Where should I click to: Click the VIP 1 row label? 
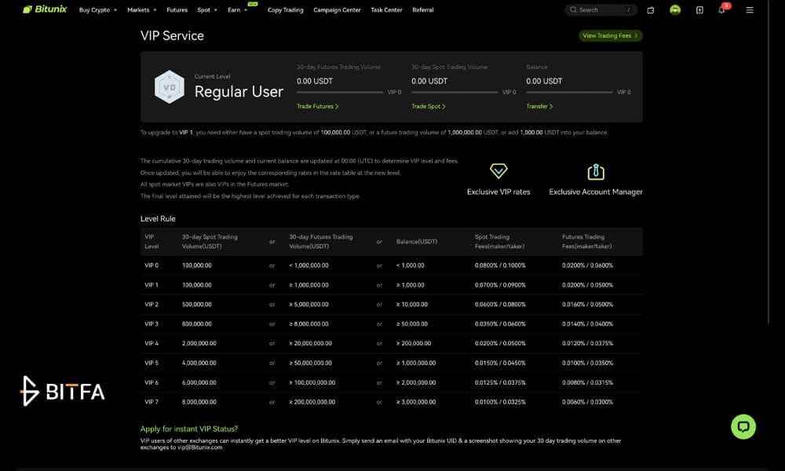[152, 285]
